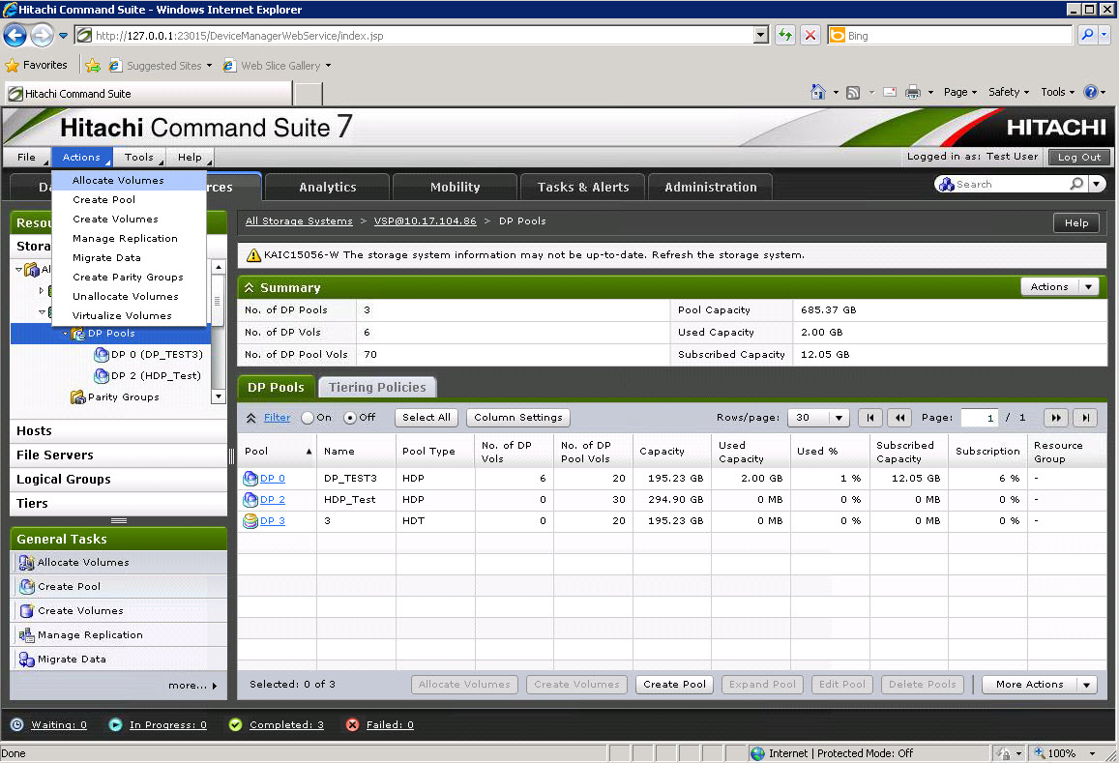Image resolution: width=1119 pixels, height=763 pixels.
Task: Click the Column Settings button
Action: pos(518,418)
